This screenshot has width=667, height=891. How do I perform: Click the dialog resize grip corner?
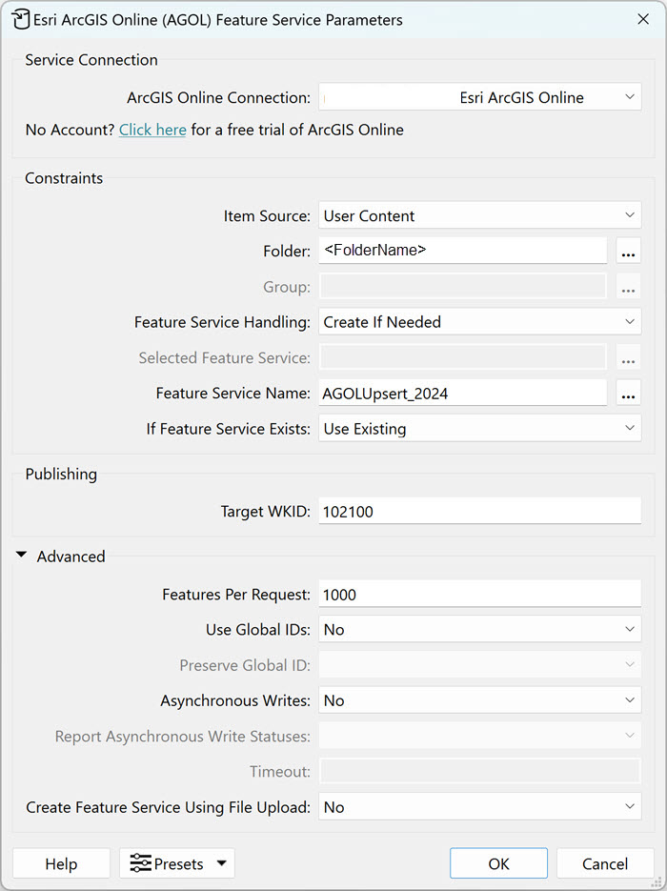click(657, 881)
